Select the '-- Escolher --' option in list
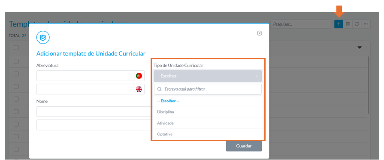This screenshot has height=160, width=384. (x=208, y=101)
